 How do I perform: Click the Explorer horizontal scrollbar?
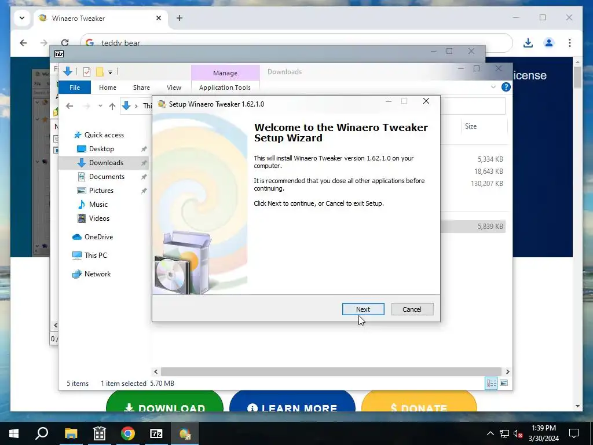(x=331, y=371)
